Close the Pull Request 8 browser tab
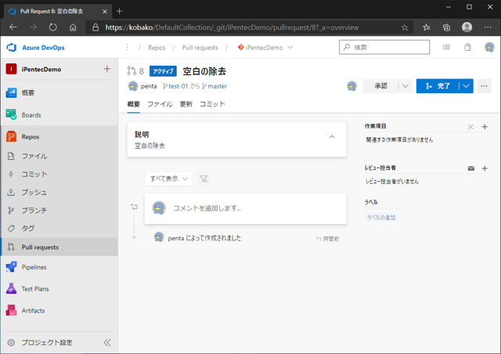The image size is (501, 354). click(x=104, y=12)
